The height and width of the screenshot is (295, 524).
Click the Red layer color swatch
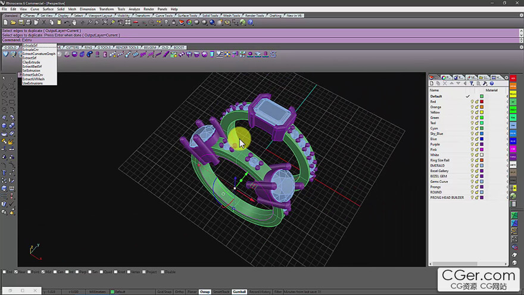(x=482, y=102)
